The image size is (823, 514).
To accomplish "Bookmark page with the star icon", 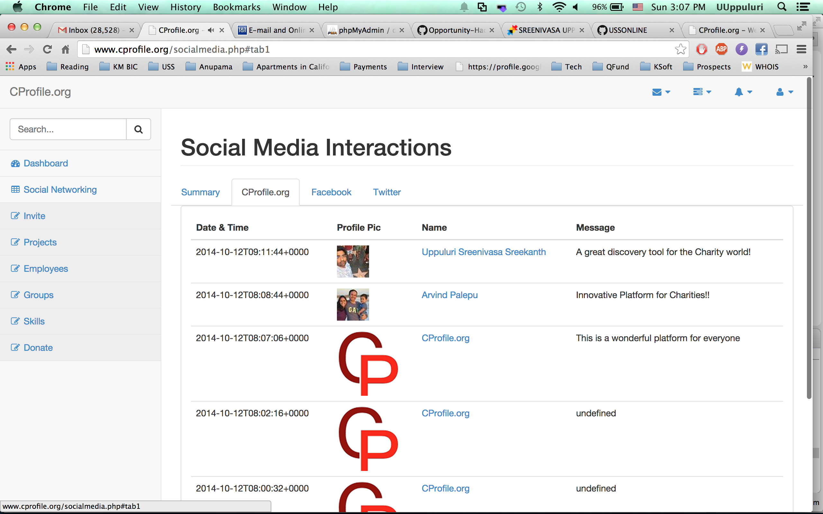I will point(681,49).
